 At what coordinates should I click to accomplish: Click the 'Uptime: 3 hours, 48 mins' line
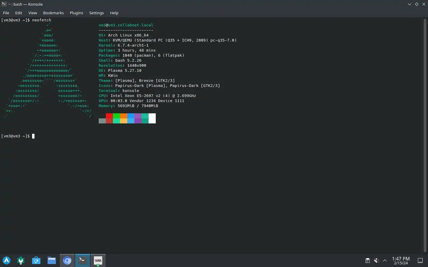[x=127, y=50]
